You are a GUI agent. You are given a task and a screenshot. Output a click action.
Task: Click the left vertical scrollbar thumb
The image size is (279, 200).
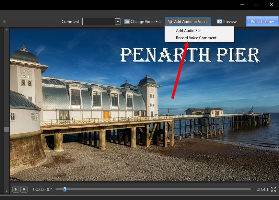point(6,129)
